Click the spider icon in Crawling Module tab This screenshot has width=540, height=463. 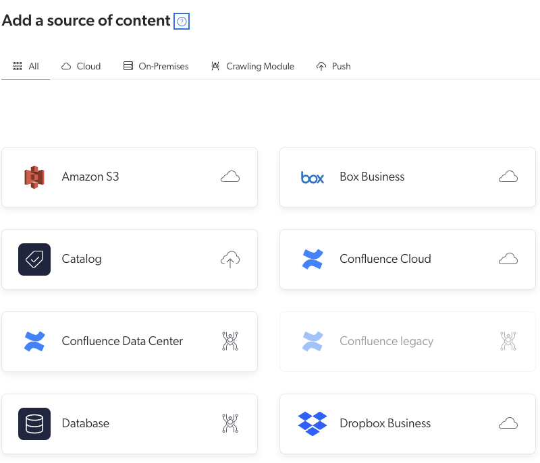215,66
